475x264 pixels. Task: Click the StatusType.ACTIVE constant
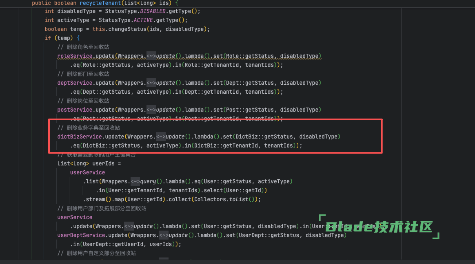click(x=146, y=20)
